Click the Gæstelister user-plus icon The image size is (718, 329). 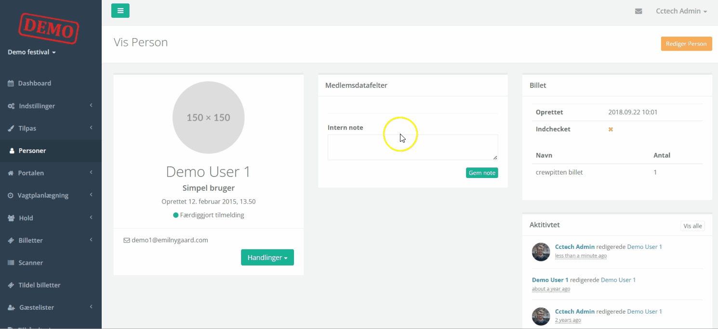(11, 307)
